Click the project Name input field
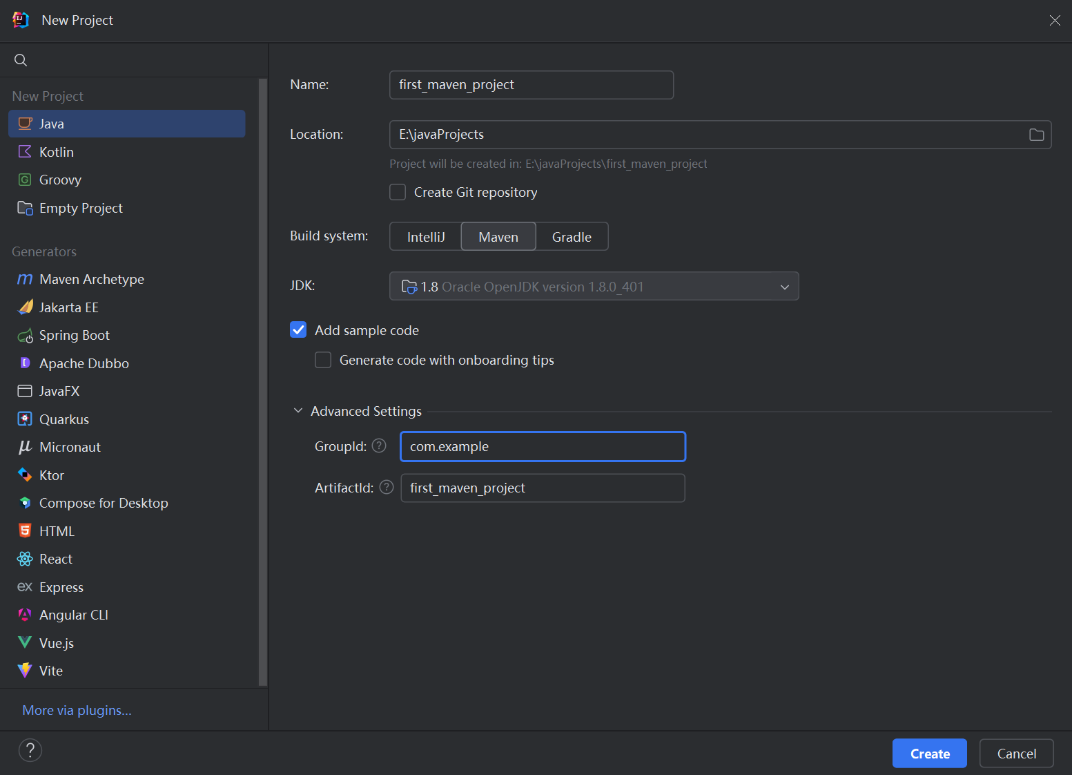Screen dimensions: 1072x775 point(532,85)
